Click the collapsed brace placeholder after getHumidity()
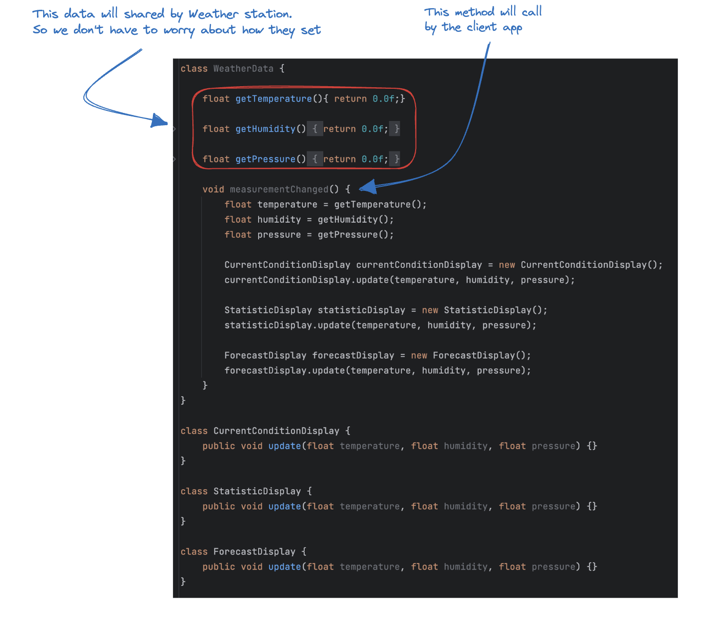Image resolution: width=705 pixels, height=626 pixels. pyautogui.click(x=315, y=129)
